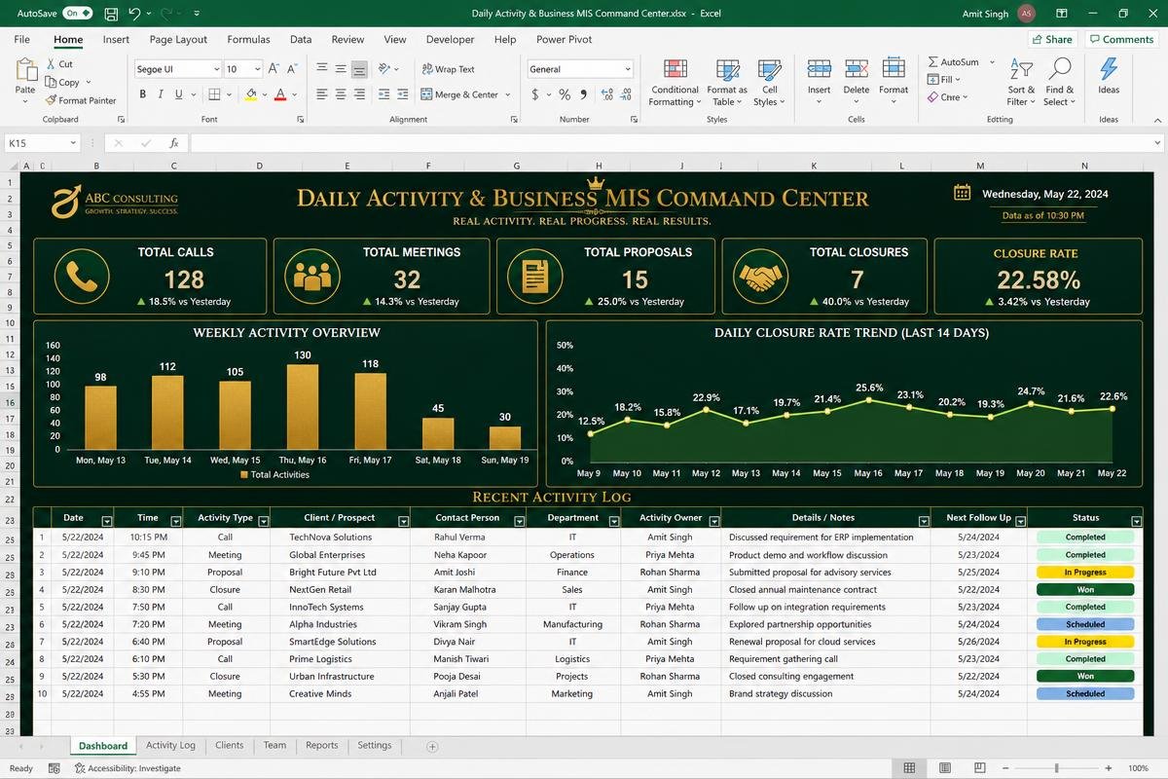The image size is (1168, 779).
Task: Click the Undo arrow icon
Action: tap(134, 14)
